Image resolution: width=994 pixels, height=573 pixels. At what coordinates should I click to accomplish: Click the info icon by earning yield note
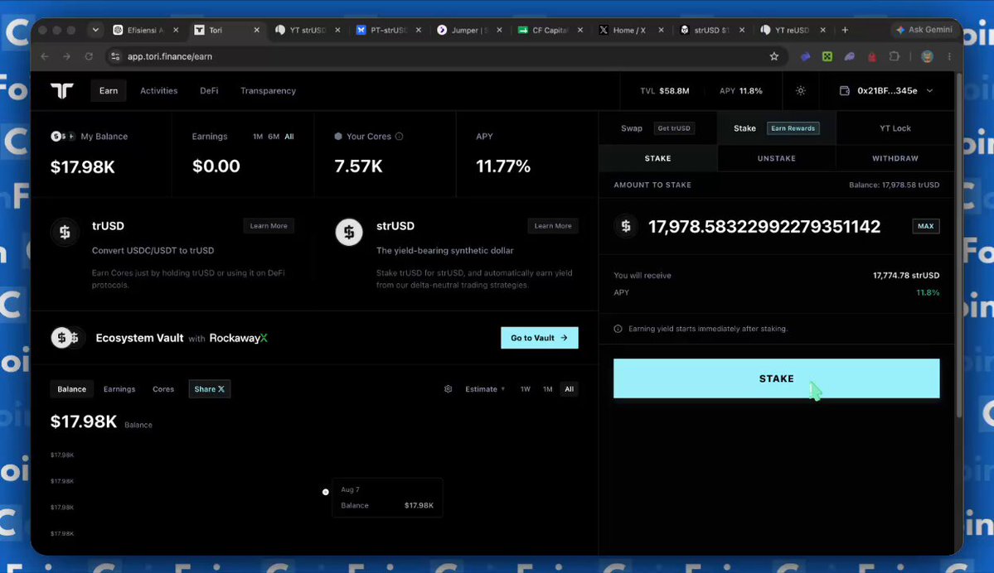[x=618, y=329]
